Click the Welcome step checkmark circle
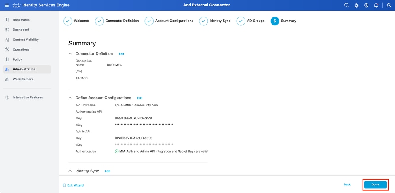Viewport: 395px width, 193px height. tap(68, 21)
